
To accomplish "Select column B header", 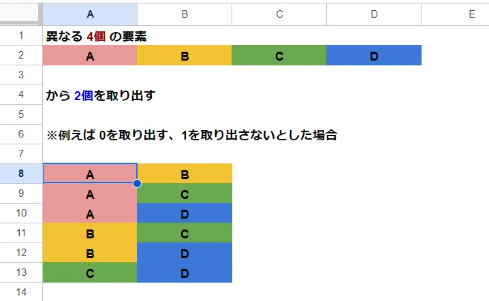I will pyautogui.click(x=185, y=14).
